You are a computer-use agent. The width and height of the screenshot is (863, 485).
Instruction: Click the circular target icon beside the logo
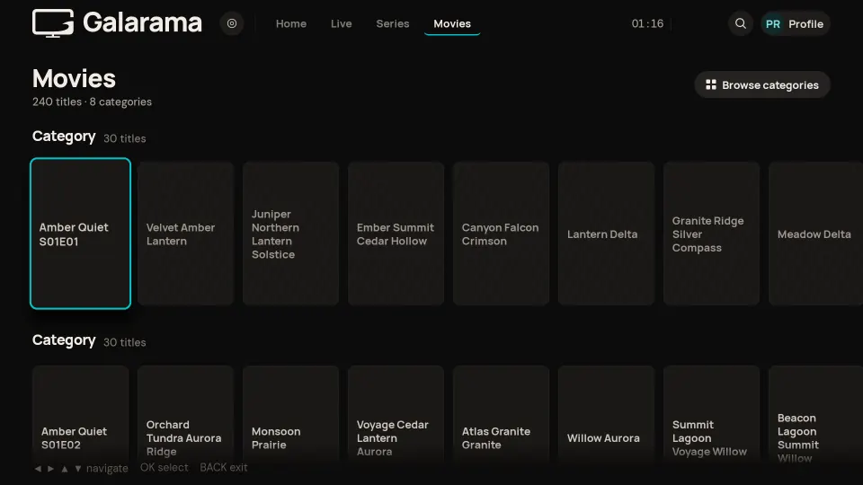(x=232, y=23)
